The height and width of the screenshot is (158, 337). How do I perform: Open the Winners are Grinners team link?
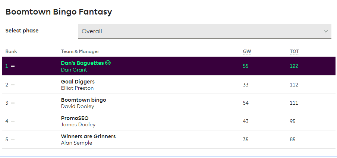(x=88, y=136)
